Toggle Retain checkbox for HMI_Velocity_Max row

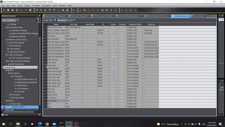(113, 71)
